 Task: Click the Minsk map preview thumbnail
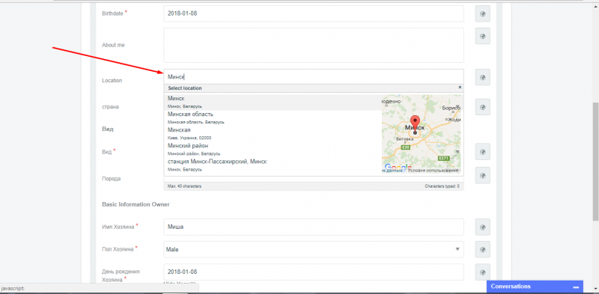422,134
